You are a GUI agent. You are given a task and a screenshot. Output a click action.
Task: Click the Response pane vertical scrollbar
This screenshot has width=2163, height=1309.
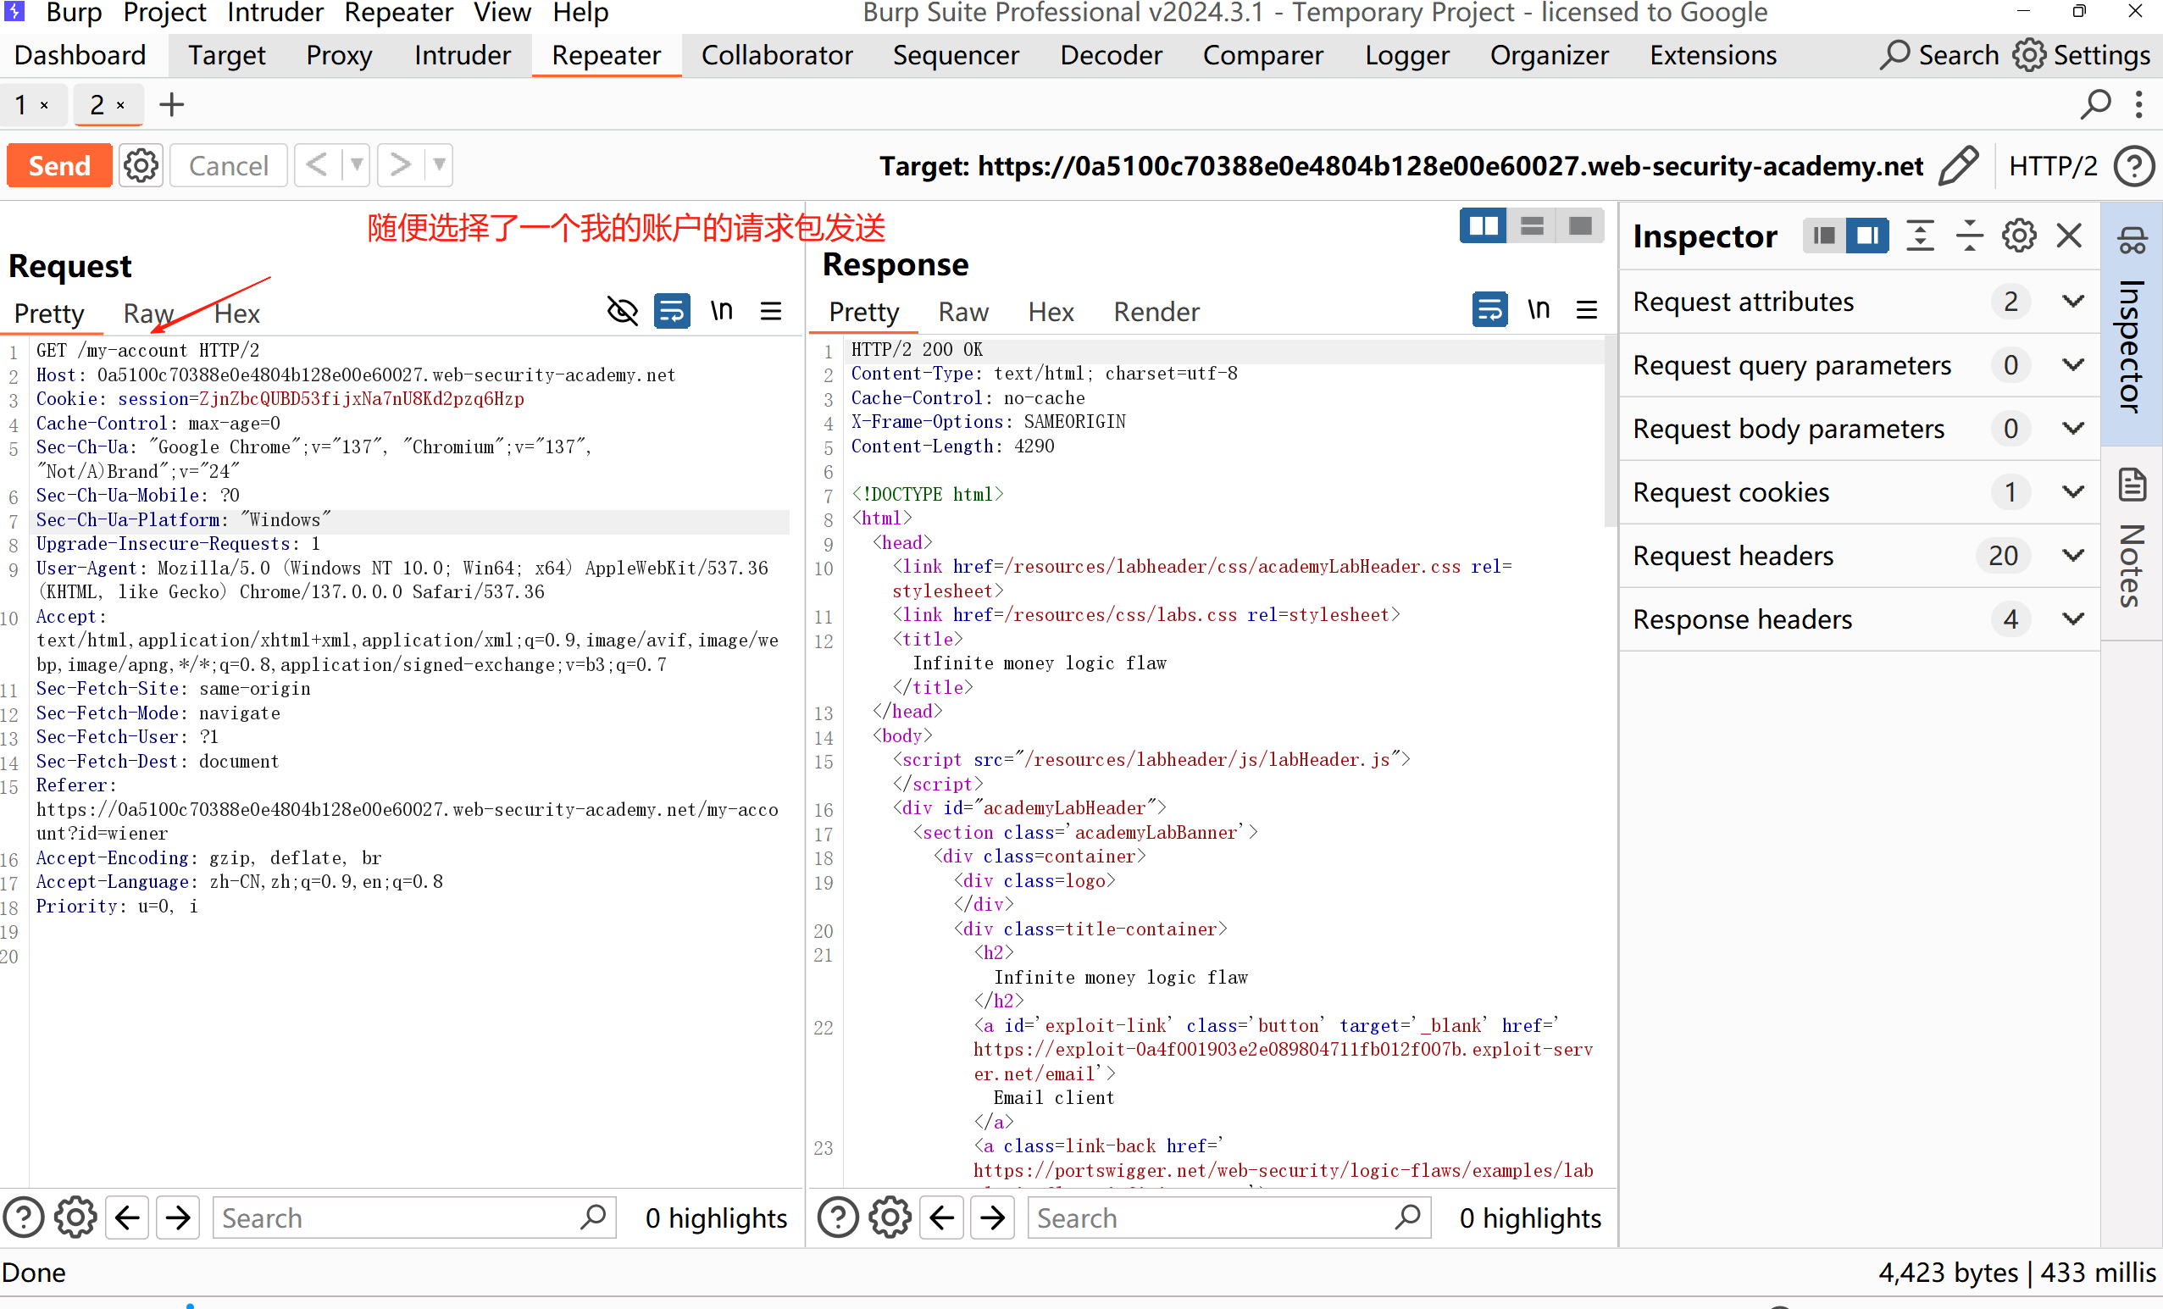coord(1610,430)
